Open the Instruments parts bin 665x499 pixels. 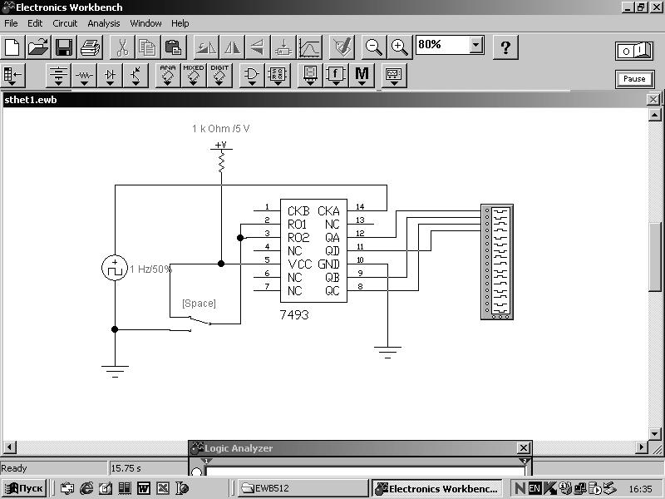[x=394, y=75]
